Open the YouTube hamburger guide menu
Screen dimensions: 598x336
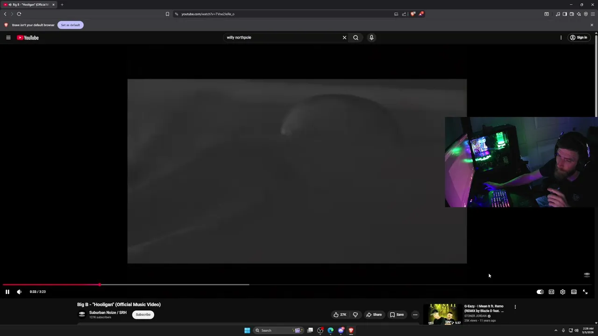pyautogui.click(x=8, y=37)
